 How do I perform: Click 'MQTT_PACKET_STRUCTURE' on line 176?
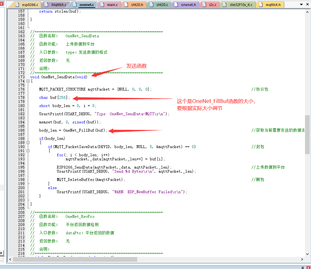pyautogui.click(x=62, y=89)
